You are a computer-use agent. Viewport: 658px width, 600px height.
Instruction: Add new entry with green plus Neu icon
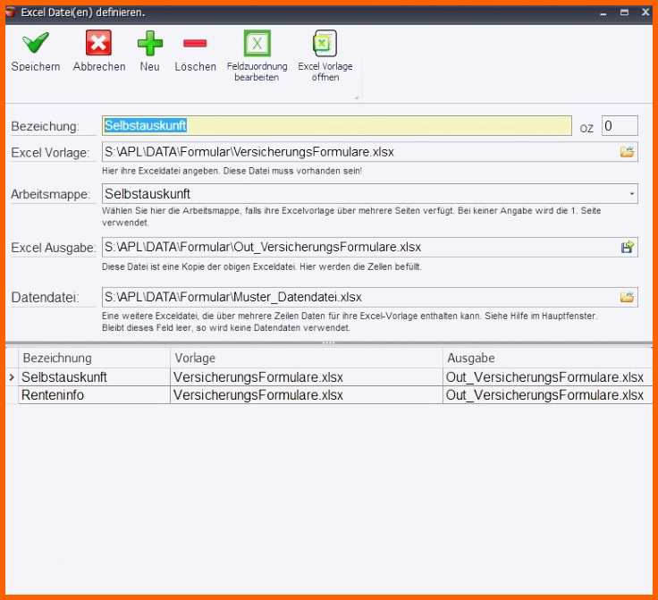tap(149, 43)
